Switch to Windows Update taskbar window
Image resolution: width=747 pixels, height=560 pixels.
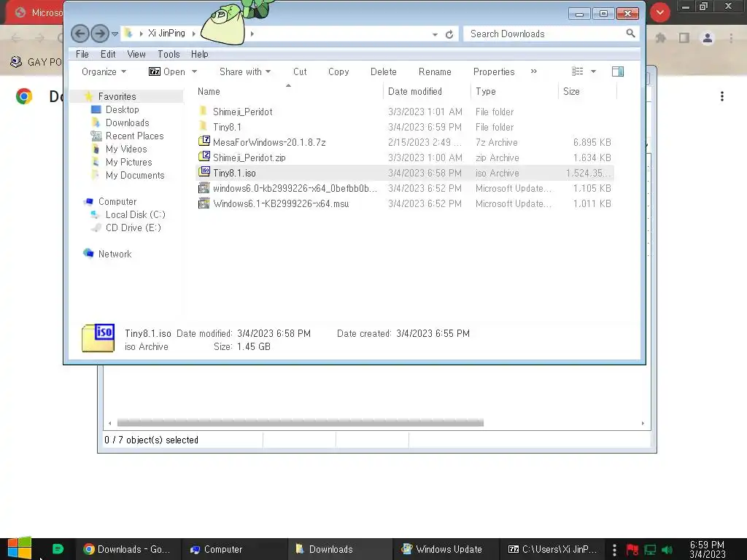tap(446, 549)
